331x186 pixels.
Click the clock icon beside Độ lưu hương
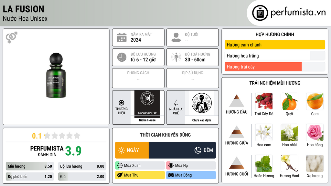pyautogui.click(x=122, y=57)
